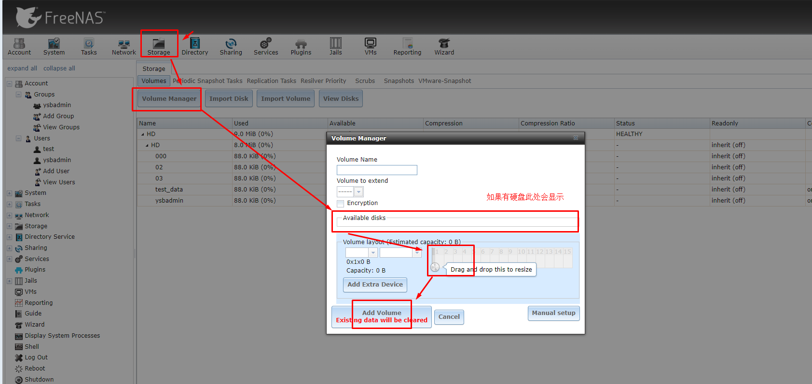The height and width of the screenshot is (384, 812).
Task: Open the second volume layout dropdown
Action: [417, 253]
